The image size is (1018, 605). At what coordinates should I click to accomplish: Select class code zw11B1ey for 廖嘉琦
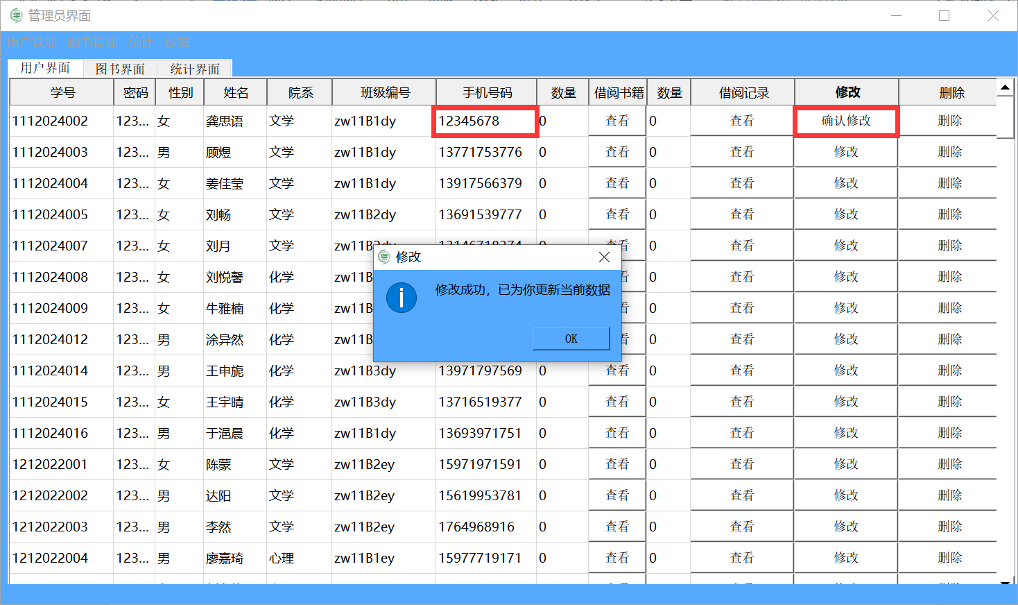pos(384,558)
